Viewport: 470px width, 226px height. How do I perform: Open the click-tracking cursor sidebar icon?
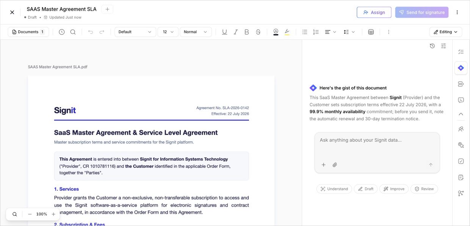point(461,145)
